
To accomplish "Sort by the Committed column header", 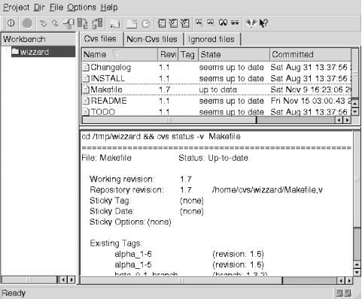I will (x=311, y=55).
